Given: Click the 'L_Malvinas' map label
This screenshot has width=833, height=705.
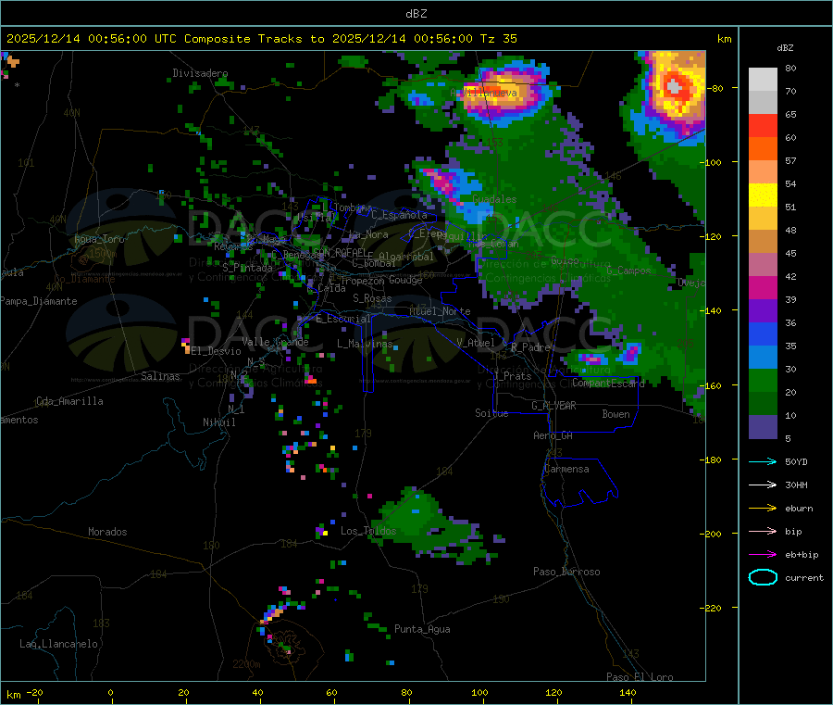Looking at the screenshot, I should pyautogui.click(x=365, y=344).
